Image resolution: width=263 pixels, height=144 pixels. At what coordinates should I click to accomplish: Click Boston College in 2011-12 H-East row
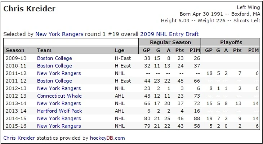click(x=54, y=81)
